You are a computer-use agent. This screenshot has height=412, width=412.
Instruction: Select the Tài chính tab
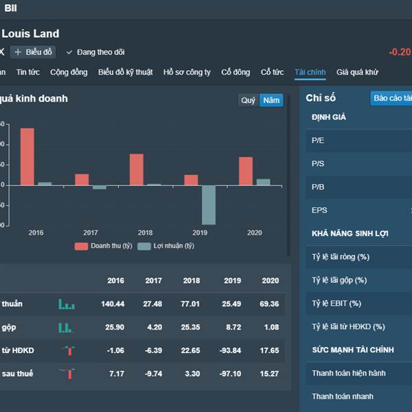(310, 72)
